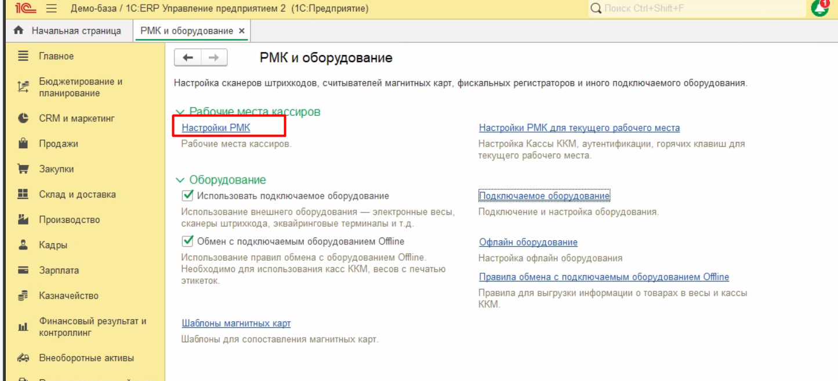Close the РМК и оборудование tab
The width and height of the screenshot is (838, 381).
click(242, 31)
